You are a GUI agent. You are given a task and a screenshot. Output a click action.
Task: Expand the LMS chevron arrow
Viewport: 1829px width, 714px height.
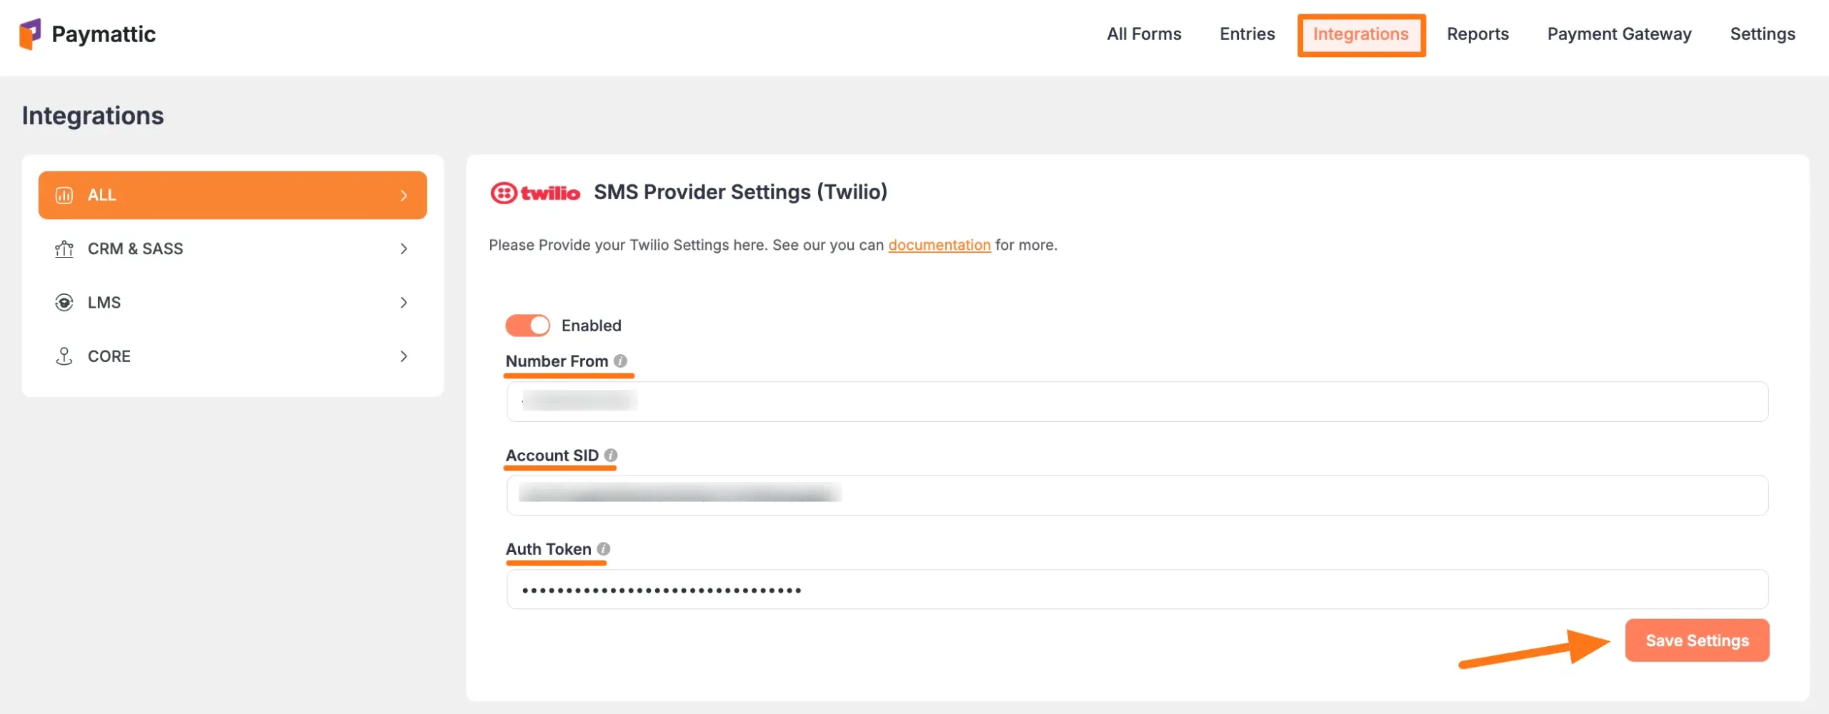[404, 303]
